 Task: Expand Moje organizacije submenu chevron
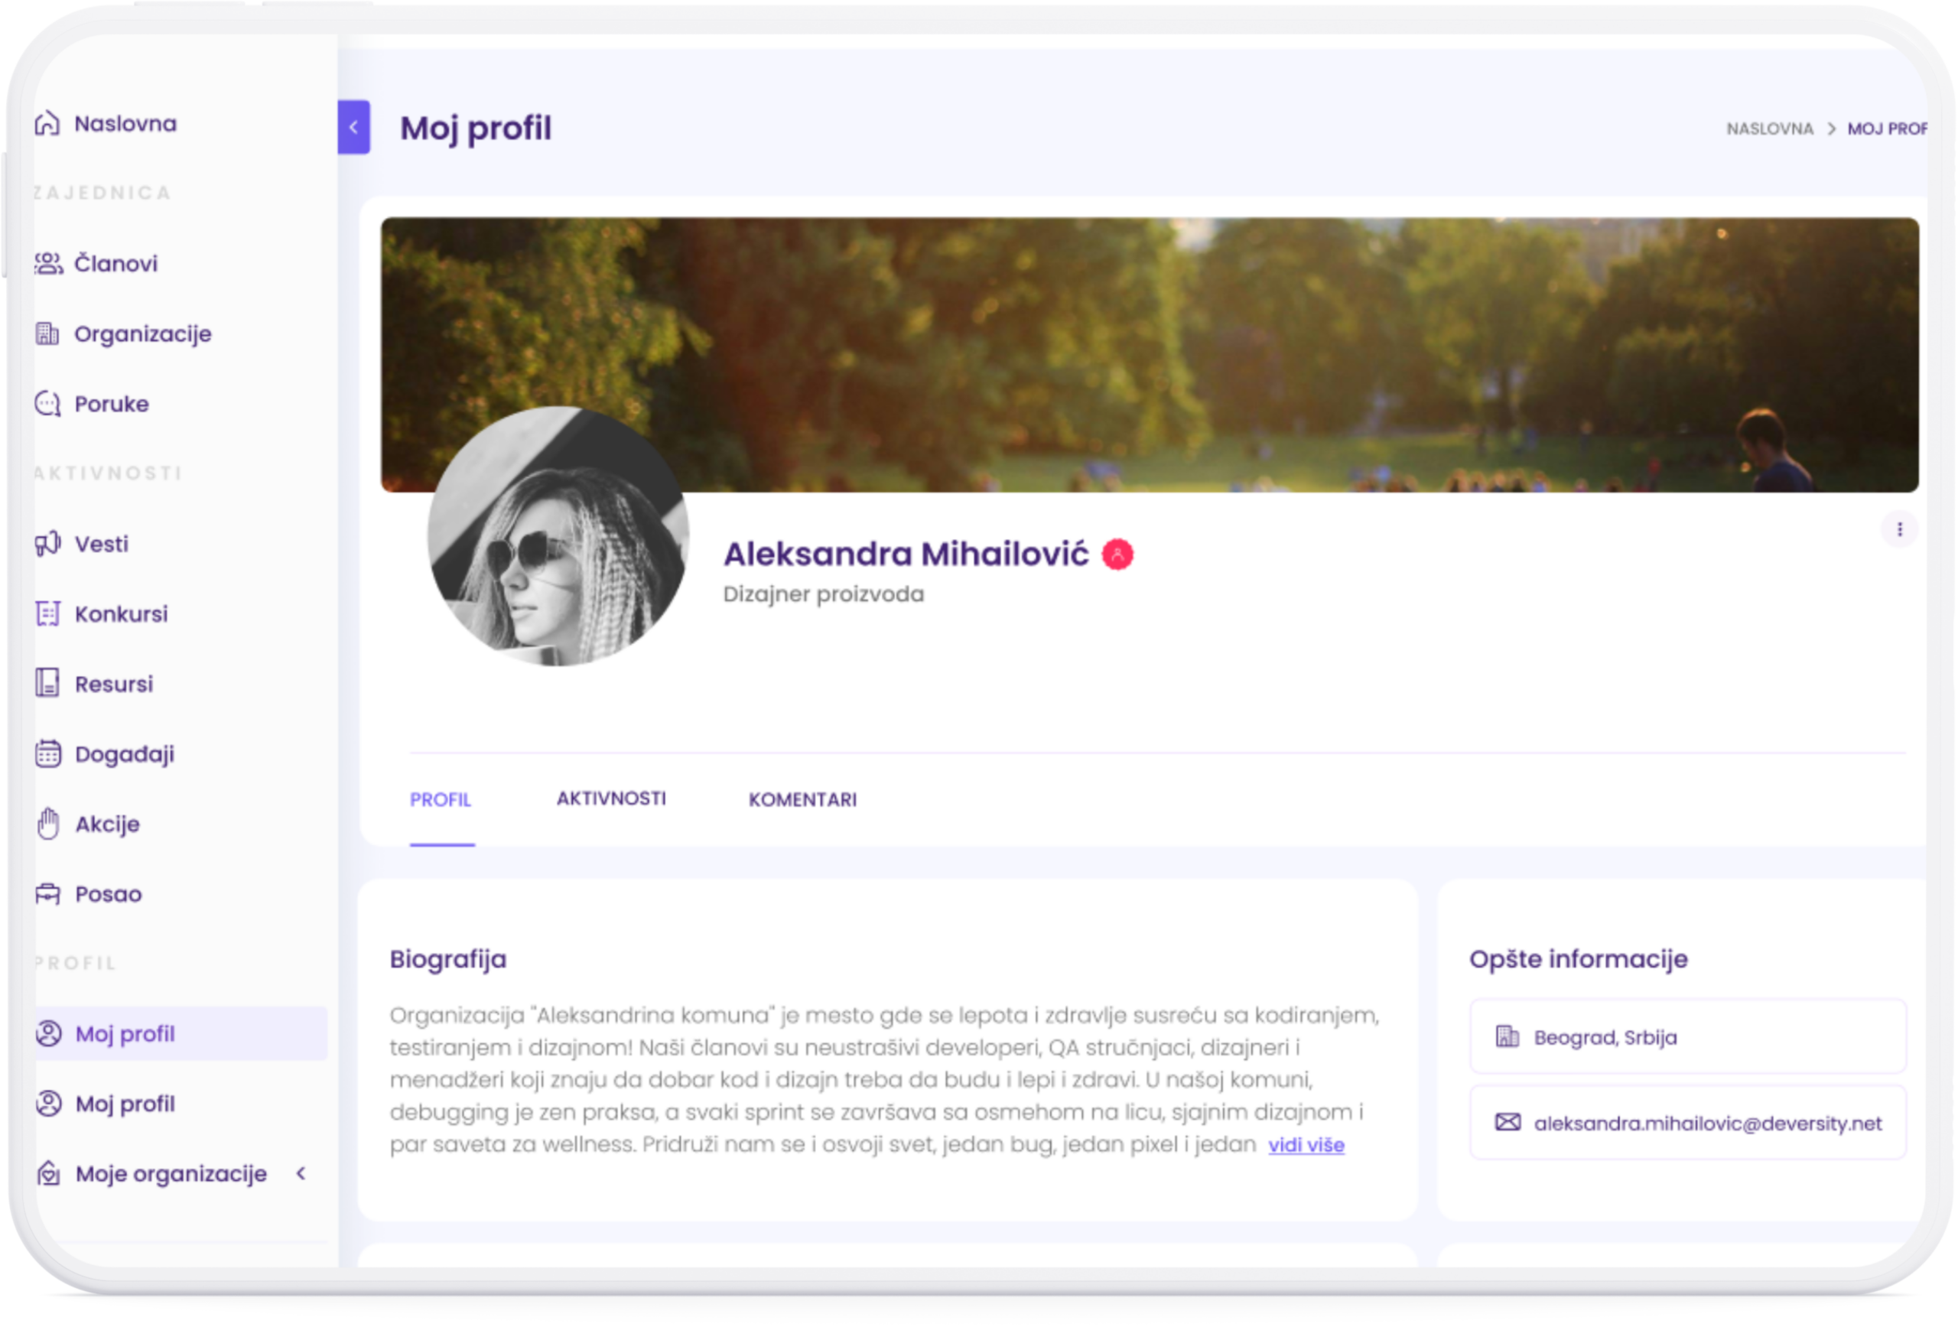click(301, 1174)
